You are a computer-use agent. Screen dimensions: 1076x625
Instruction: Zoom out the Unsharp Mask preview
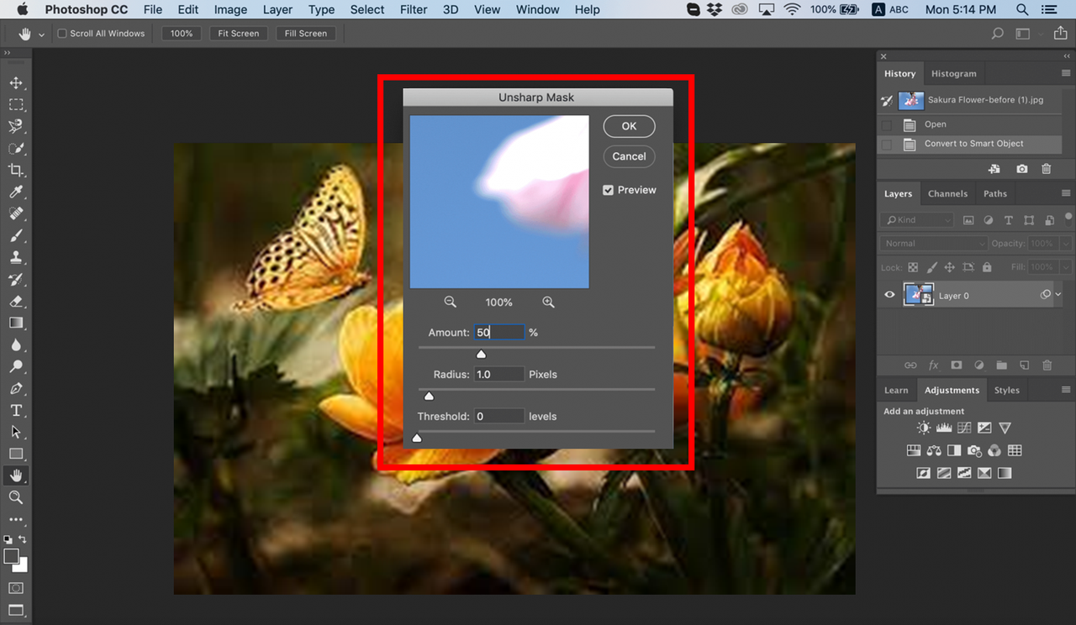[451, 302]
